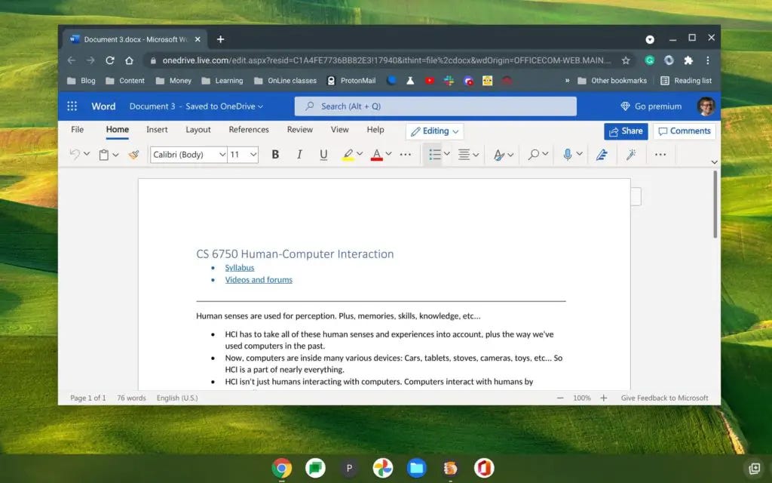Switch to the Layout tab
The width and height of the screenshot is (772, 483).
point(198,130)
